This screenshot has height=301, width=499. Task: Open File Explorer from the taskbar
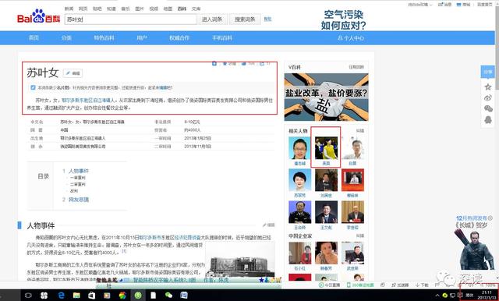(x=76, y=296)
